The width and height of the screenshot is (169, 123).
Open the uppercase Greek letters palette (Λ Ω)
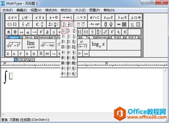(x=136, y=17)
